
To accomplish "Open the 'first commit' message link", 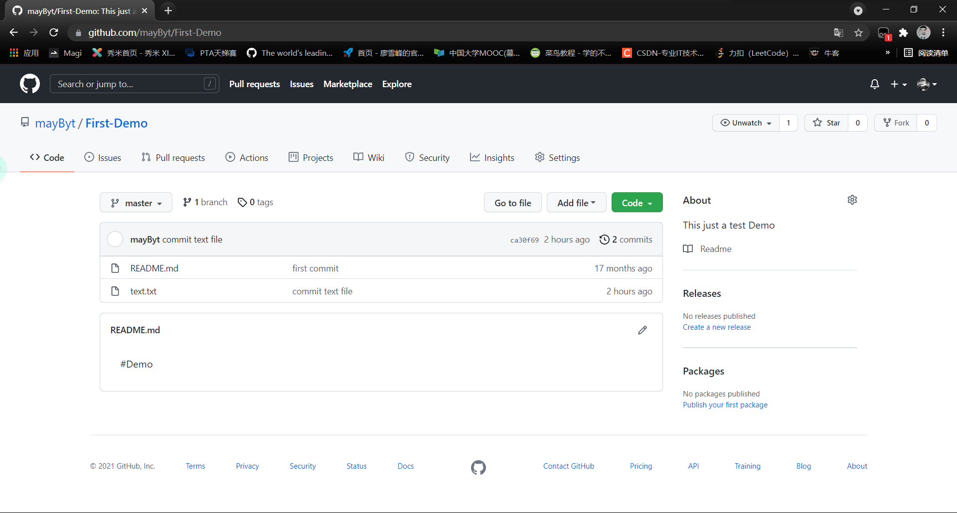I will [x=316, y=268].
